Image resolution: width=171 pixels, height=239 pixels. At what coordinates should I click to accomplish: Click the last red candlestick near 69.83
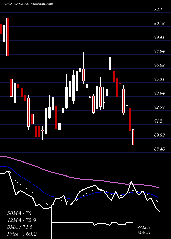point(133,137)
